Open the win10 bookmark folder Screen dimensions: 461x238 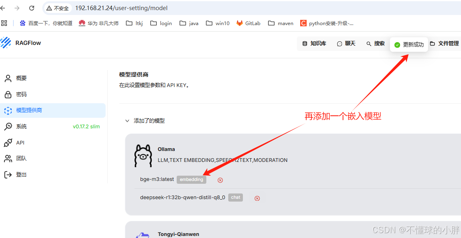(218, 23)
